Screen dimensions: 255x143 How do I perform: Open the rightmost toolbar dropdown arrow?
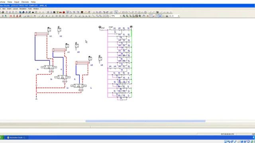[x=178, y=16]
